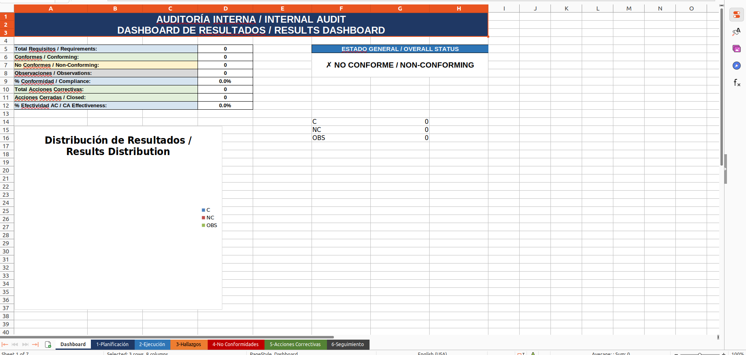Viewport: 746px width, 355px height.
Task: Click the blue C legend swatch
Action: tap(203, 210)
